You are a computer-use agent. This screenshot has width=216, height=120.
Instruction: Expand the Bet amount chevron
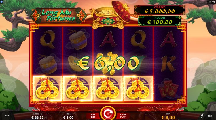[75, 113]
